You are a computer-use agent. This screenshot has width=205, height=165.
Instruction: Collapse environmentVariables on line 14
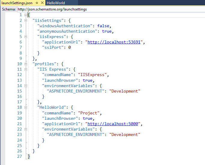tap(26, 86)
